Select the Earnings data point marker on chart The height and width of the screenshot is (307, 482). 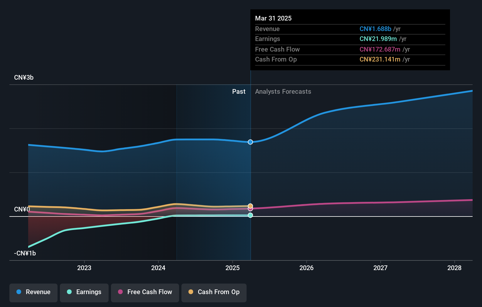pos(250,215)
